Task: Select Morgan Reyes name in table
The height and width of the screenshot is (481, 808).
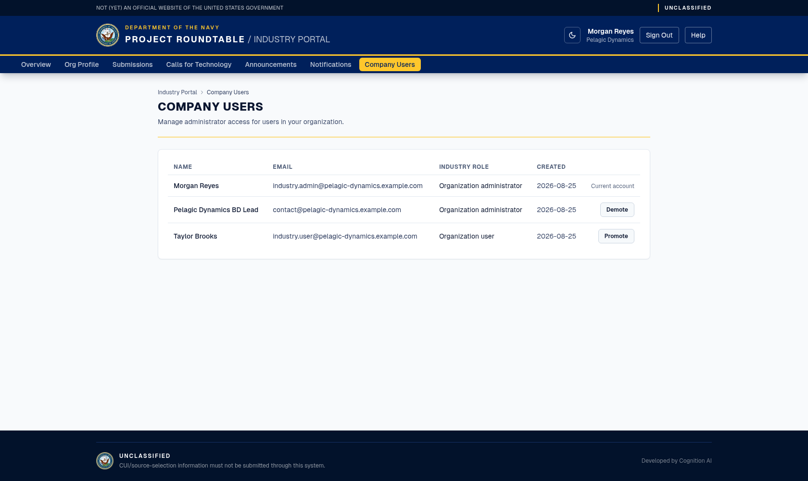Action: pyautogui.click(x=196, y=186)
